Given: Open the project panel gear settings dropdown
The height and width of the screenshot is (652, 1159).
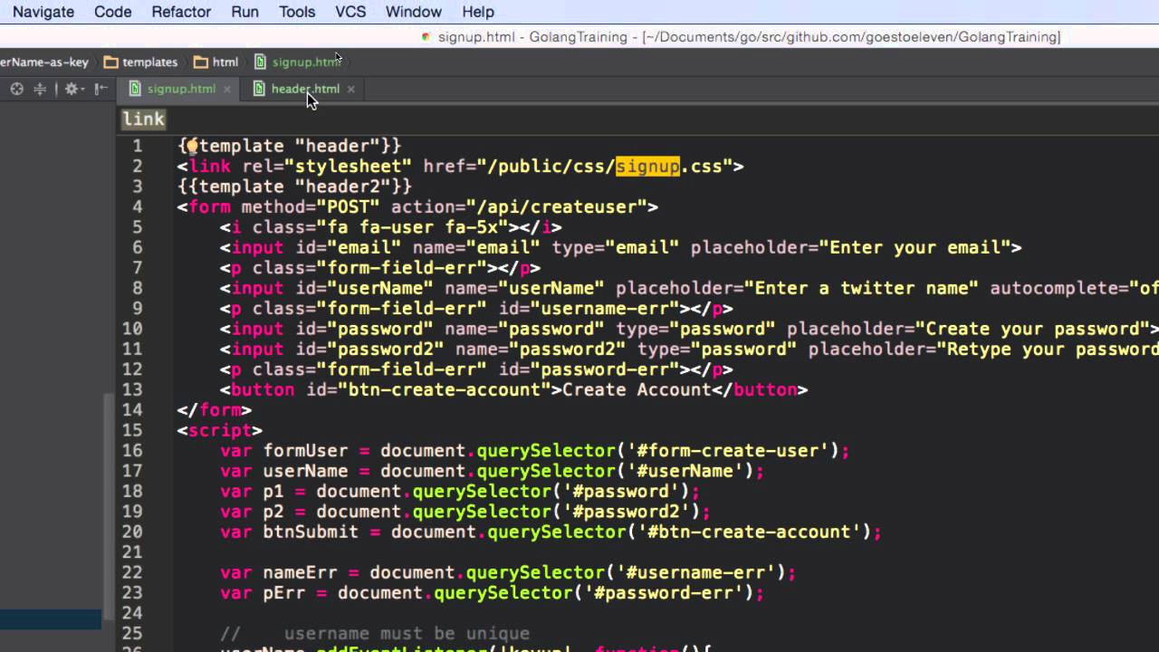Looking at the screenshot, I should pyautogui.click(x=73, y=89).
